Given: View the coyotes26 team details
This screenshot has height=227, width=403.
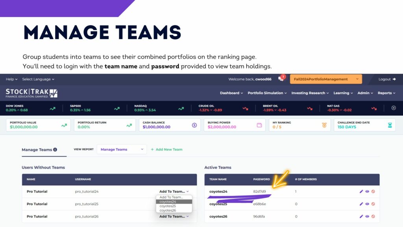Looking at the screenshot, I should coord(367,216).
